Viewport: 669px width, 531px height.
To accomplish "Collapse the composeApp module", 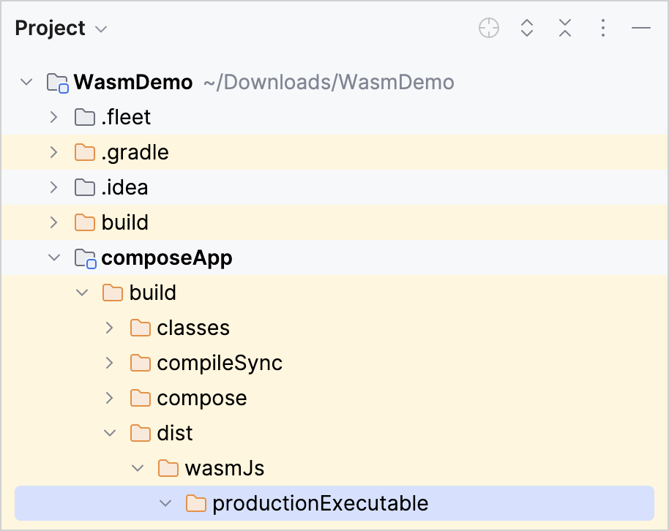I will pos(54,257).
